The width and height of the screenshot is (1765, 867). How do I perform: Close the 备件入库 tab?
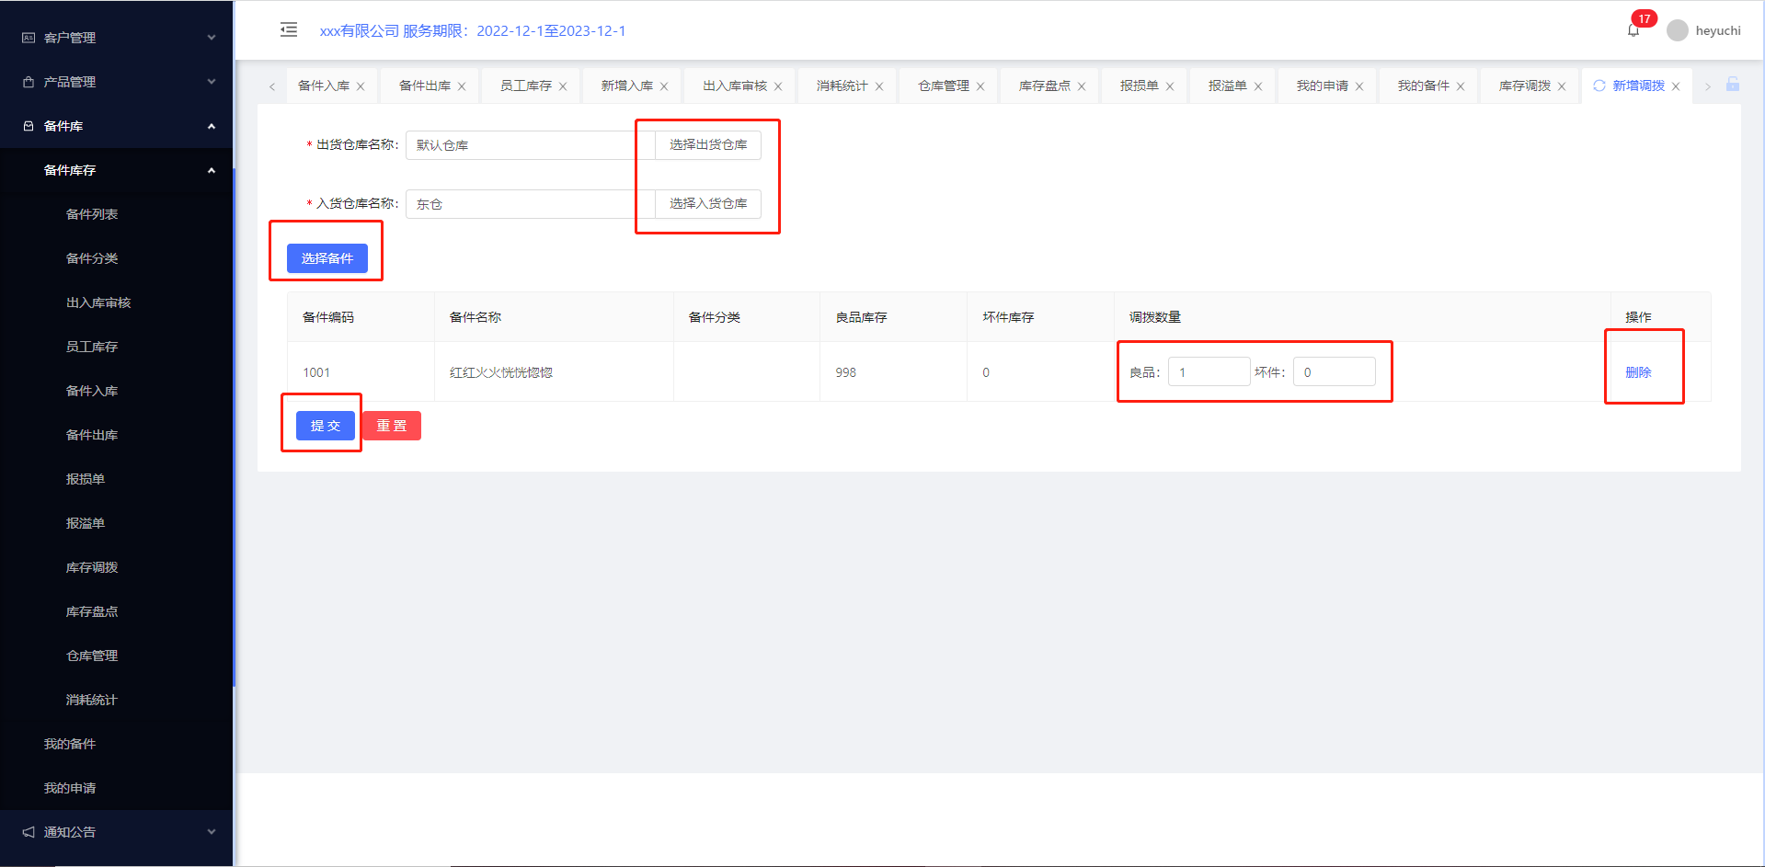(361, 86)
